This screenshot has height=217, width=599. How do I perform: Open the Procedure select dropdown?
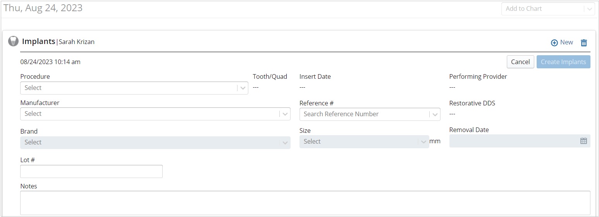pyautogui.click(x=134, y=88)
